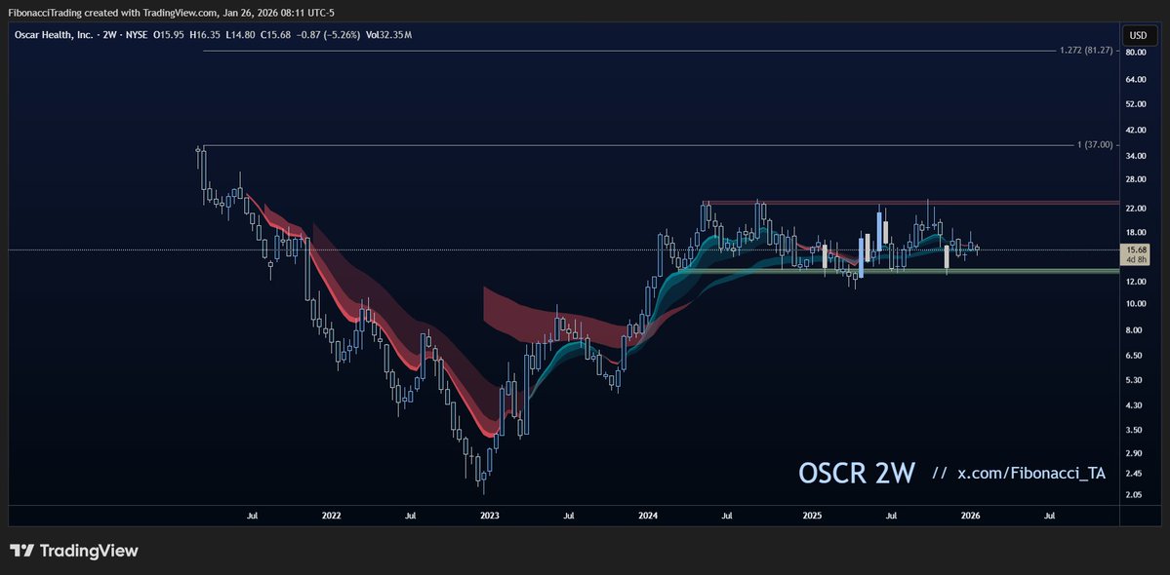Click the 5.30 price axis label
Viewport: 1170px width, 575px height.
[x=1136, y=380]
